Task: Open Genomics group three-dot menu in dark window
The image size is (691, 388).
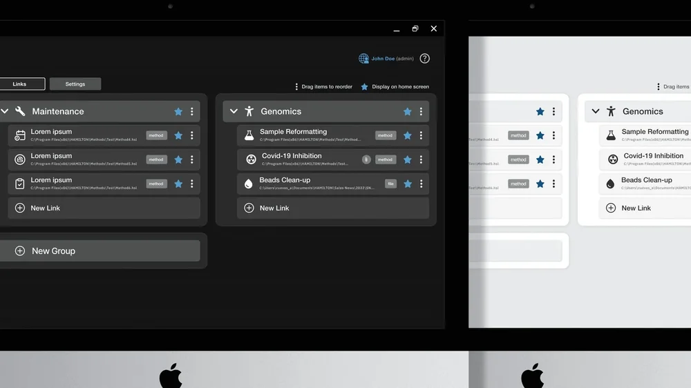Action: coord(421,111)
